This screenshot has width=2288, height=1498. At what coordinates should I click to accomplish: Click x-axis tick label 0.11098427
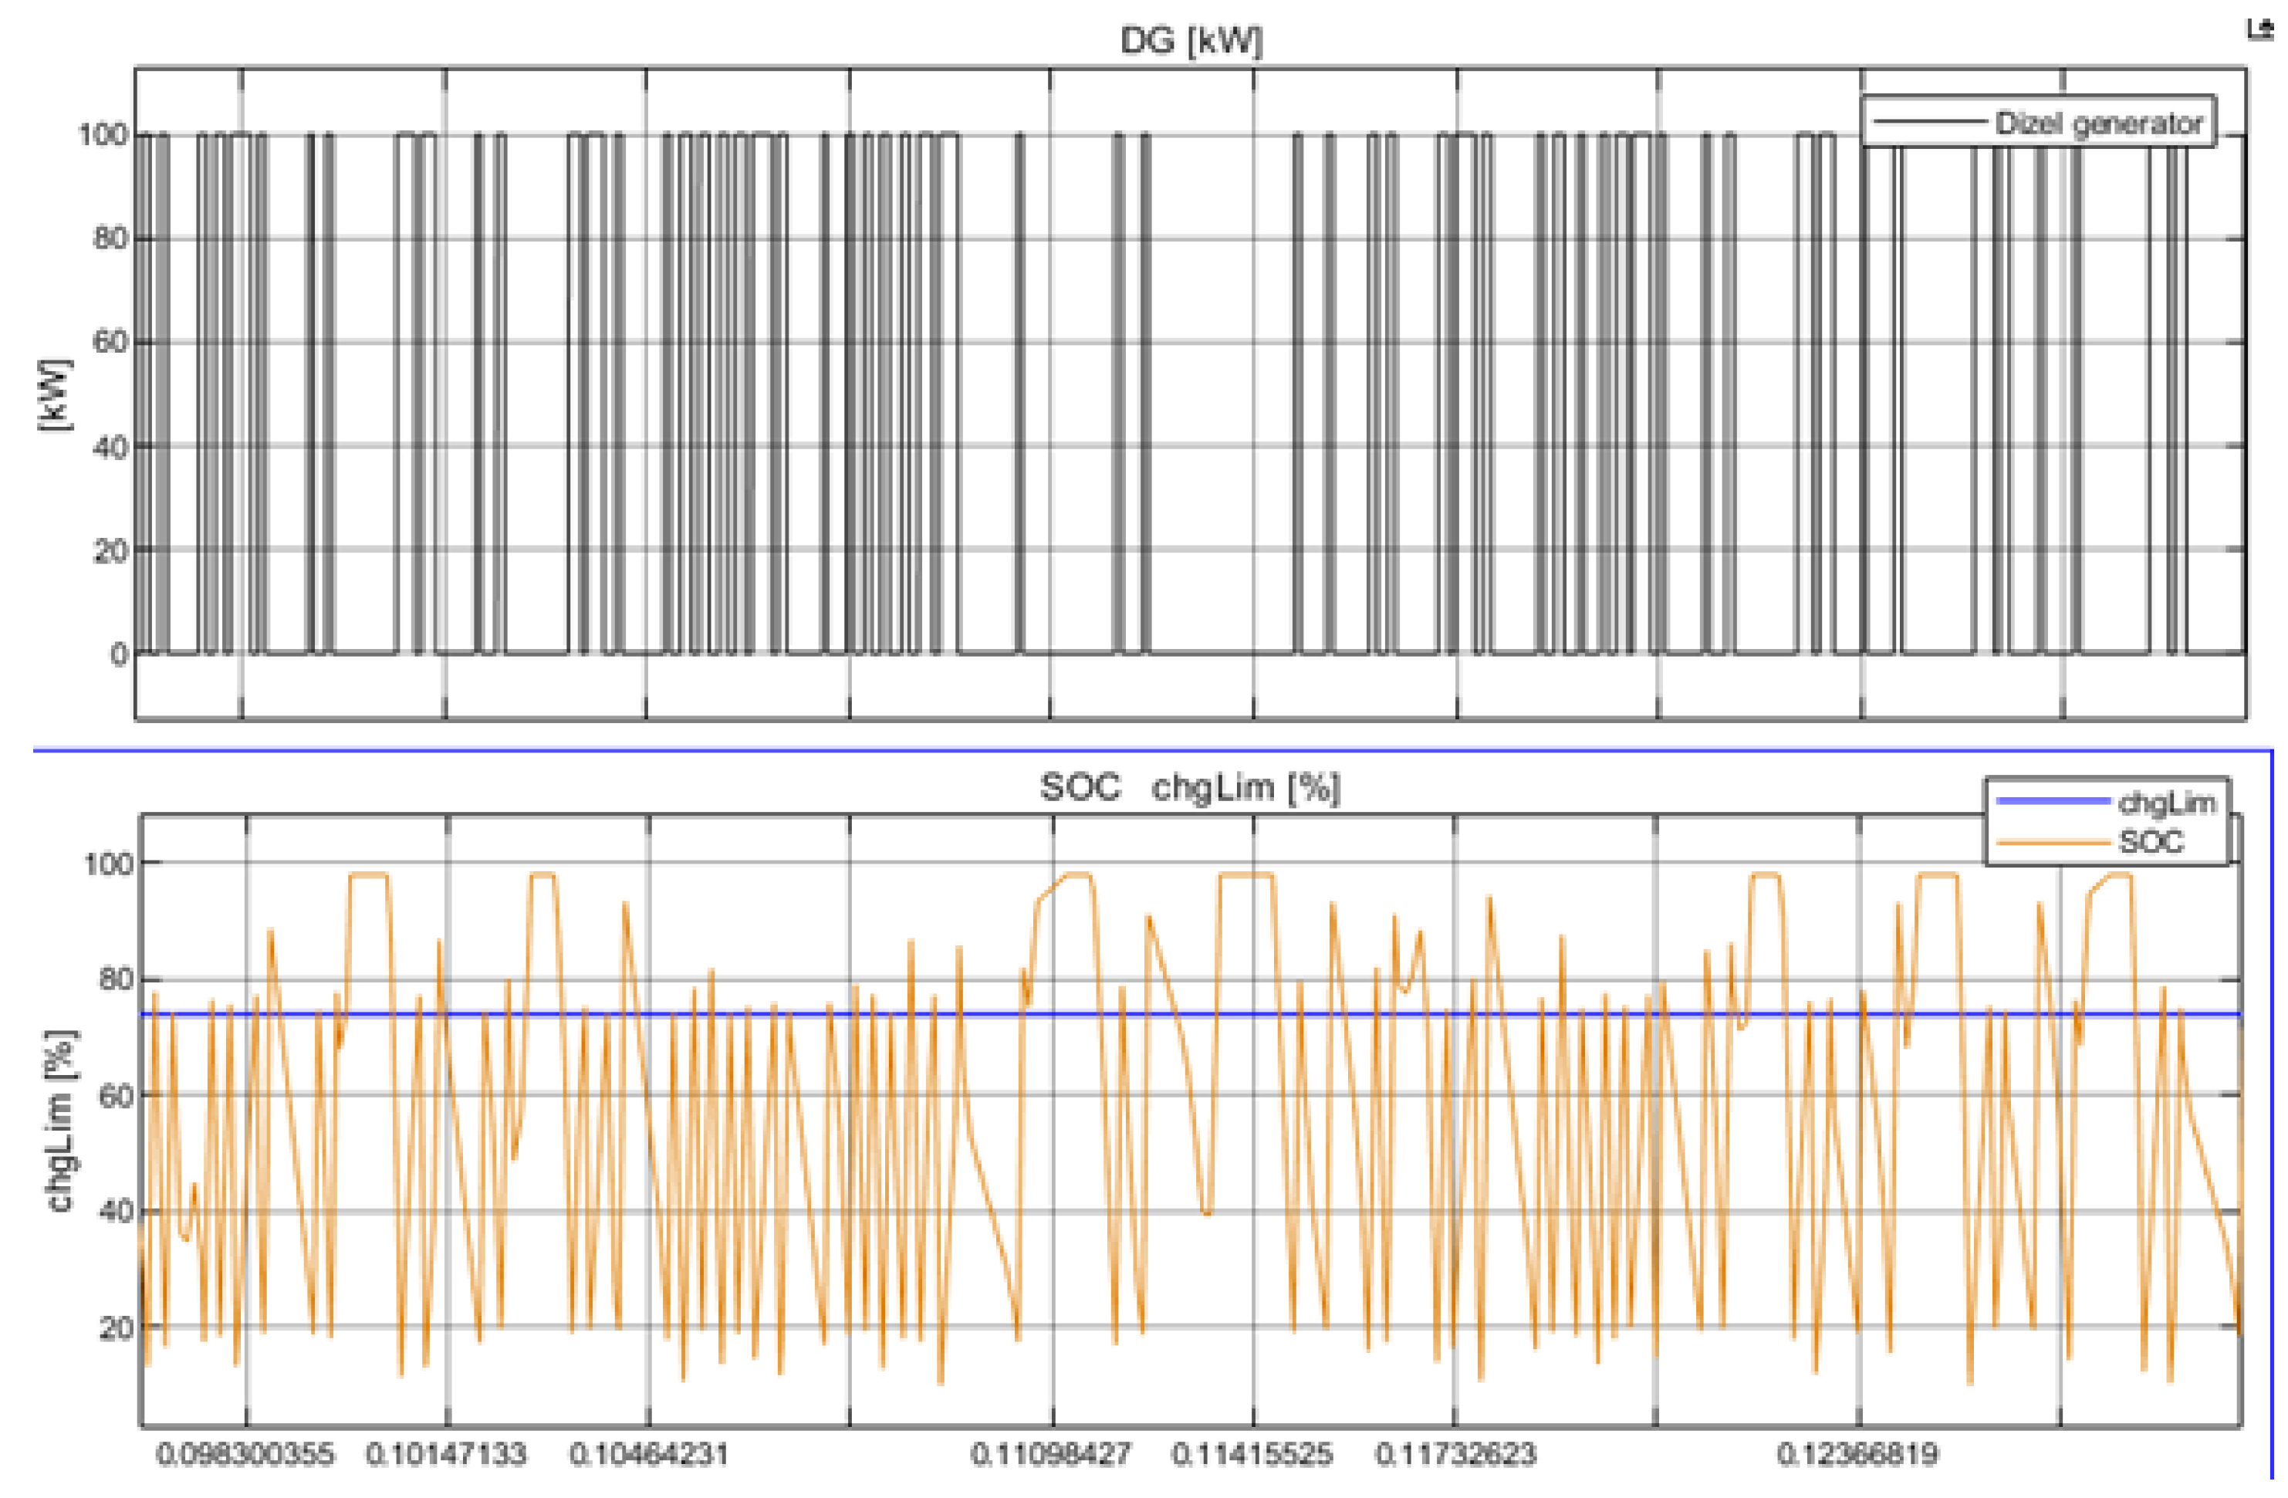point(1051,1454)
